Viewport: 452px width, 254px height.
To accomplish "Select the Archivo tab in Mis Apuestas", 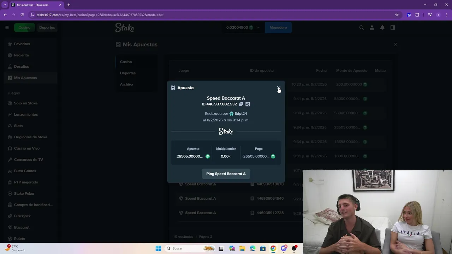I will tap(136, 84).
